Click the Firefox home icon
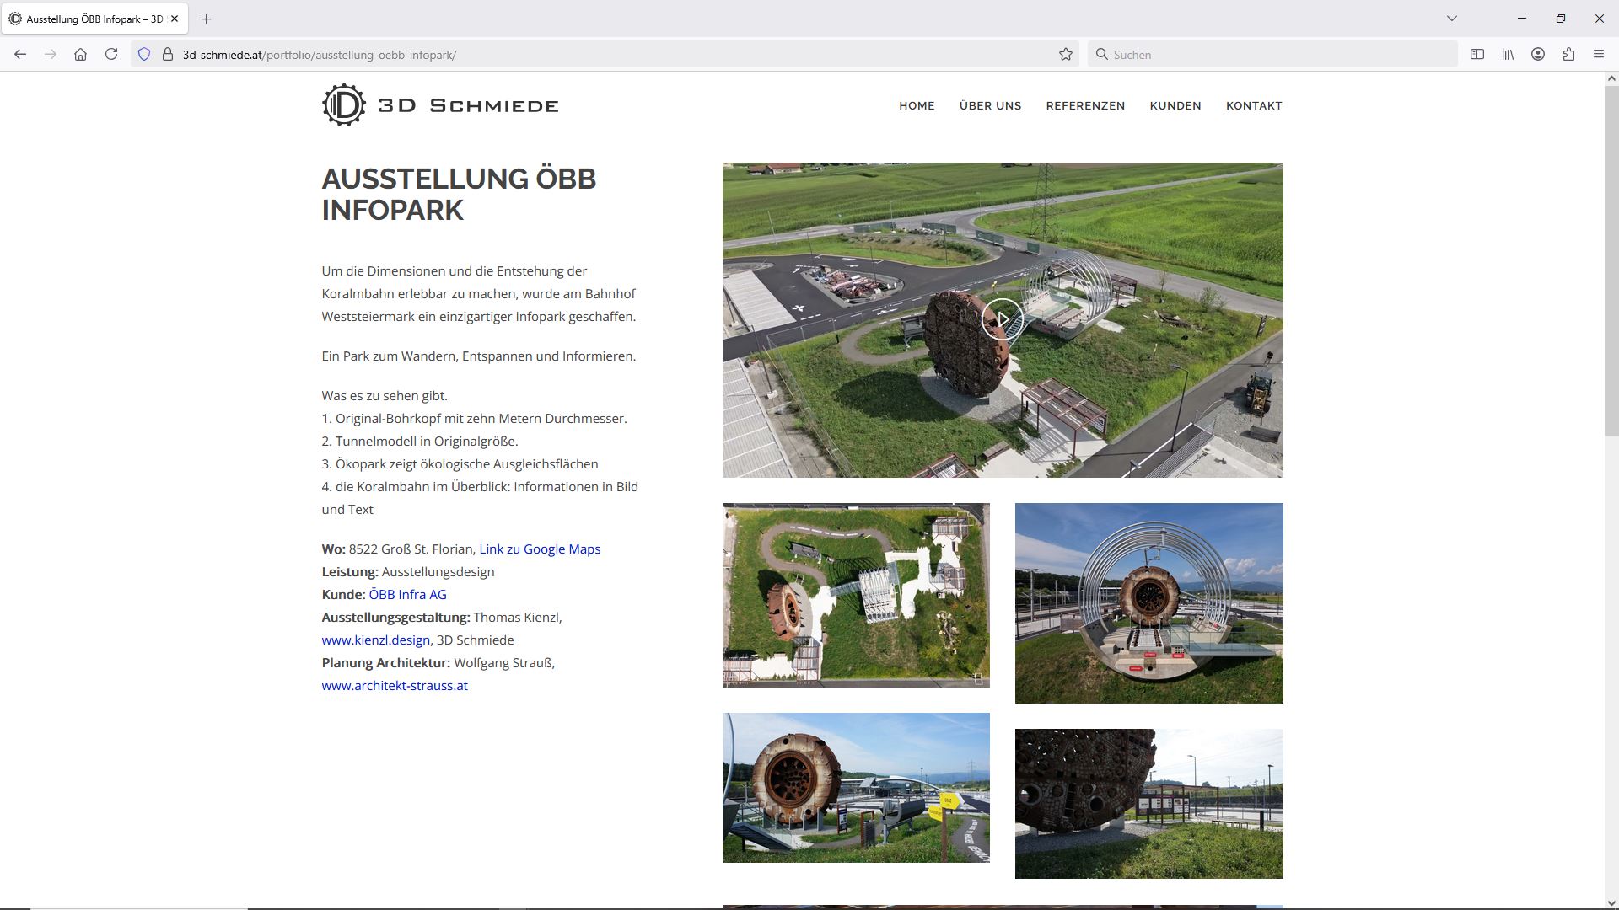 pos(80,54)
